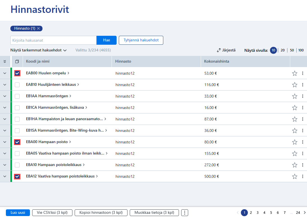307x218 pixels.
Task: Open kebab menu for EB1CA row
Action: tap(303, 108)
